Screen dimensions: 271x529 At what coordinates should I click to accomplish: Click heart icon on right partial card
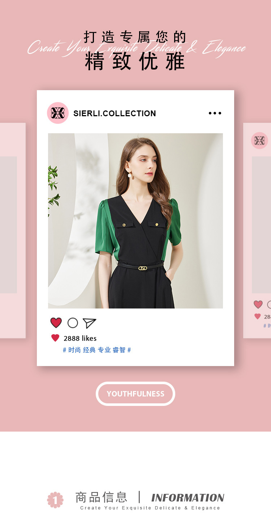(258, 305)
